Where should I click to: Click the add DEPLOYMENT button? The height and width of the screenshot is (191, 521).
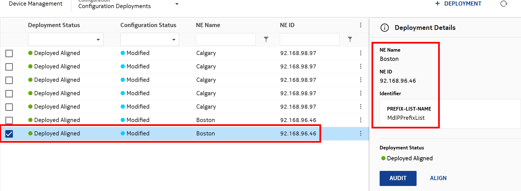coord(458,4)
